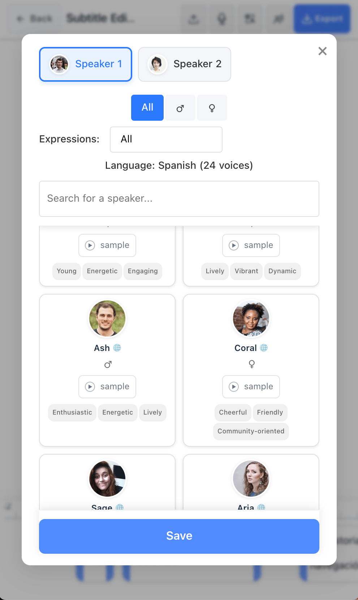358x600 pixels.
Task: Play sample above Lively Vibrant Dynamic tags
Action: coord(251,245)
